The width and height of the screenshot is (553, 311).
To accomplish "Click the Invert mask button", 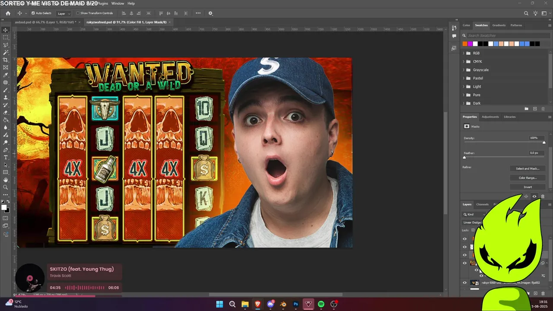I will pos(528,187).
